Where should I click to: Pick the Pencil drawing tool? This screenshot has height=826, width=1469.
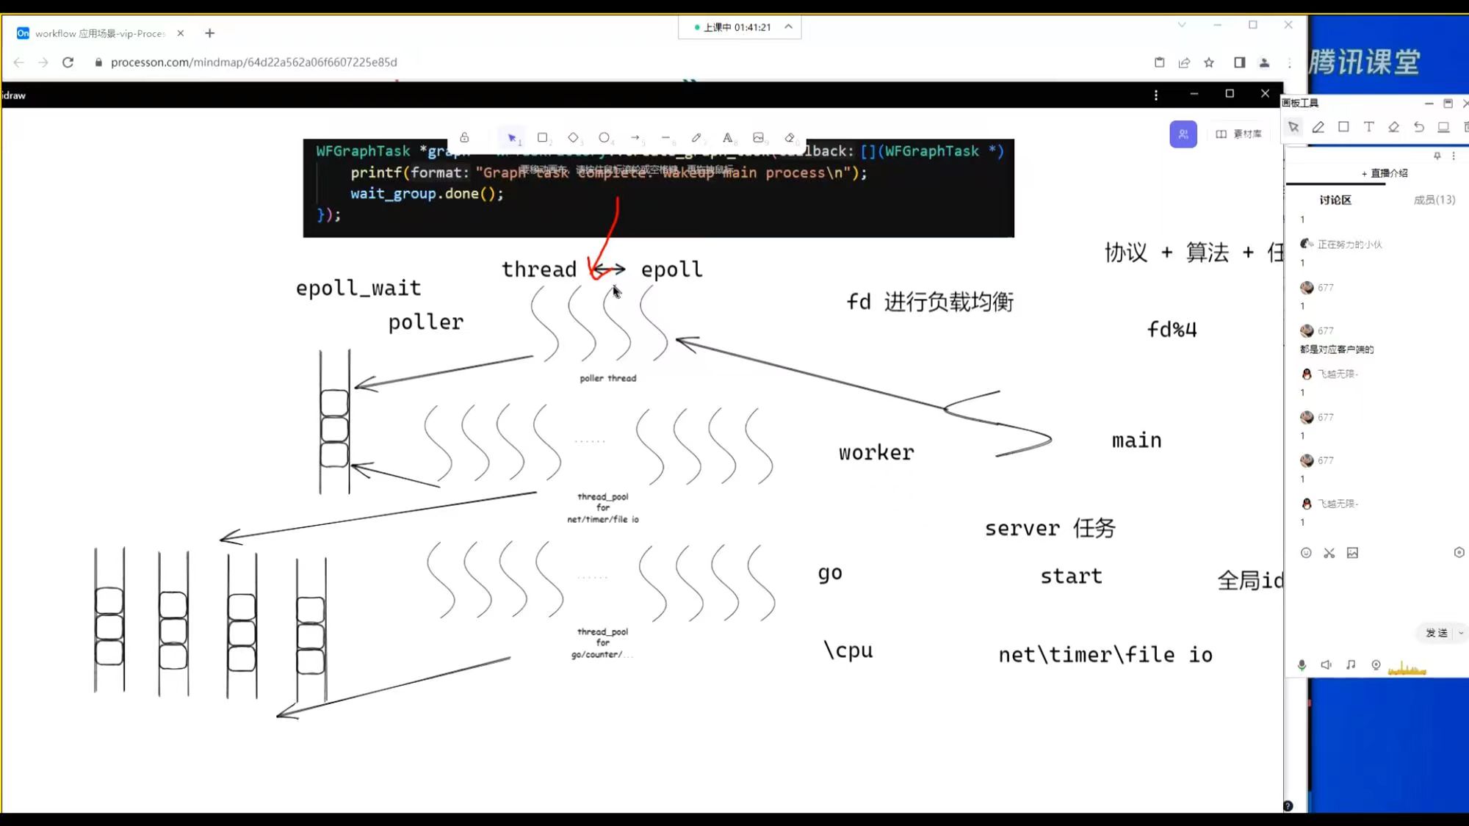697,137
